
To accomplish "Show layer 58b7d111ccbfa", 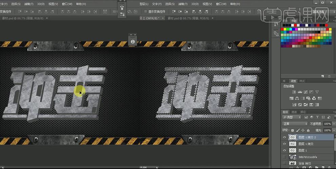I will 284,157.
